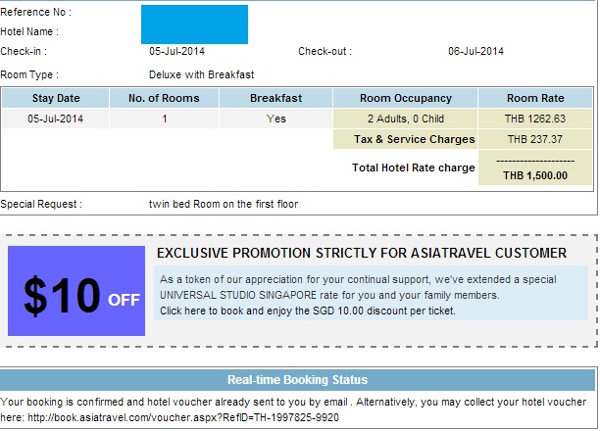Open the hotel voucher URL link
This screenshot has height=431, width=600.
(183, 417)
